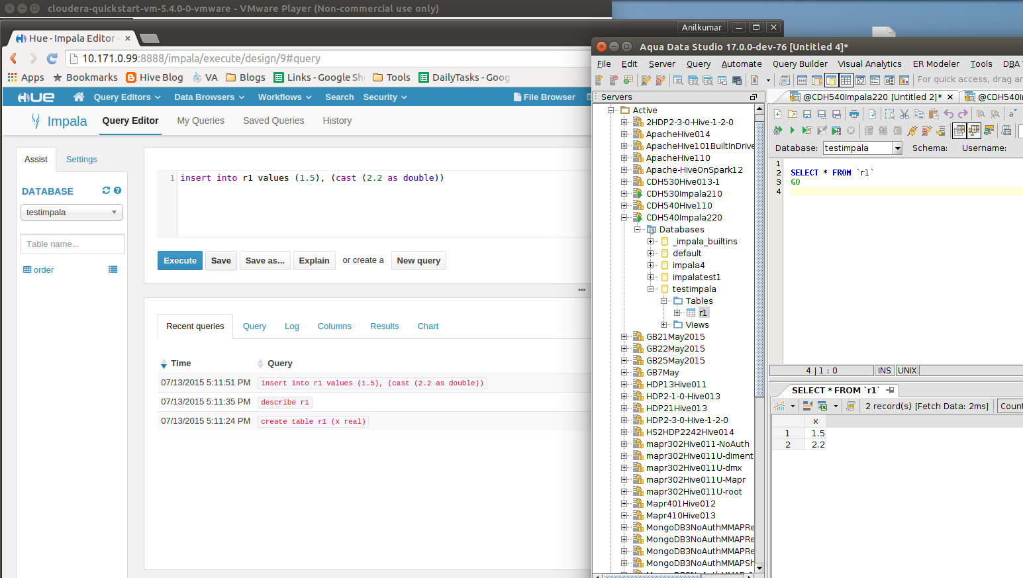Collapse the testimpala tree node
The image size is (1023, 578).
coord(650,289)
